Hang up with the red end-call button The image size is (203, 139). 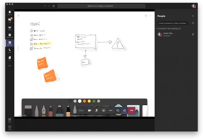click(132, 110)
